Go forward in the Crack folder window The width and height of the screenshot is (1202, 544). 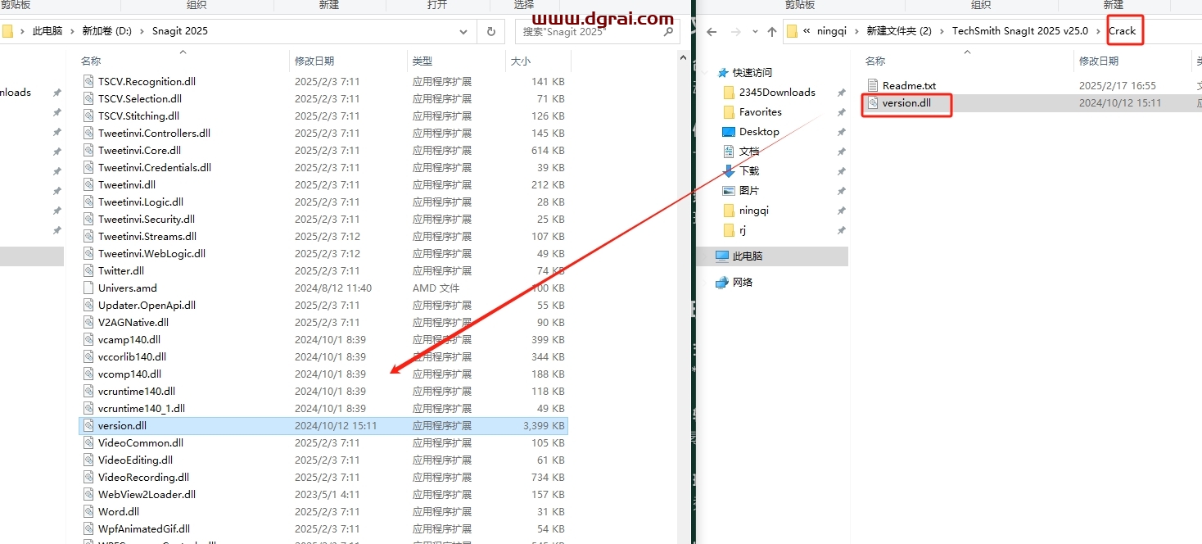[x=735, y=32]
